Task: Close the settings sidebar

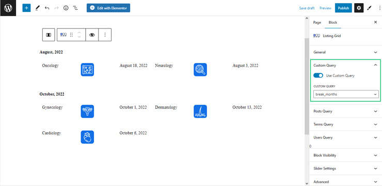Action: point(375,22)
